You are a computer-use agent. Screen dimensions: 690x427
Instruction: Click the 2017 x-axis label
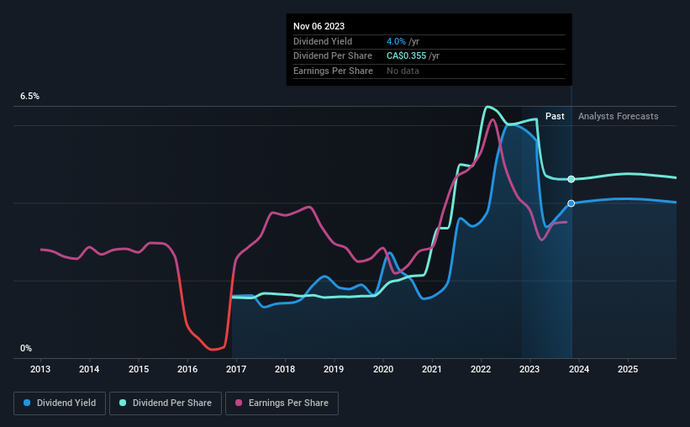pos(236,369)
